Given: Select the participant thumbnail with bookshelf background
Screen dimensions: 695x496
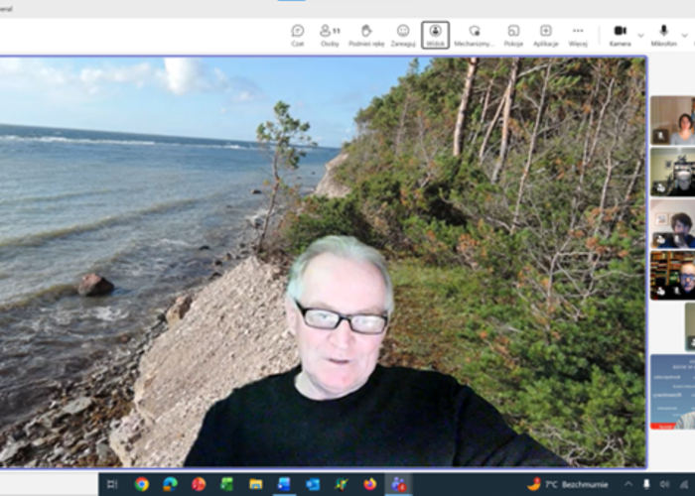Looking at the screenshot, I should point(672,275).
